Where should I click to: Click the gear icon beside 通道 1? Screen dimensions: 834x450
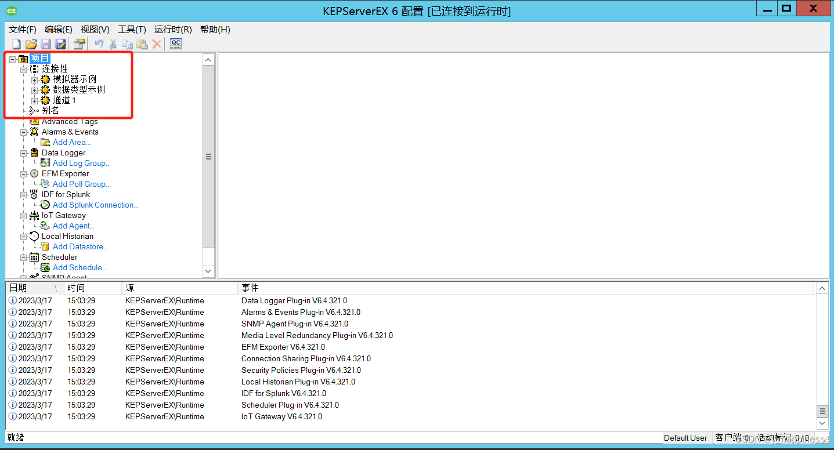tap(45, 100)
